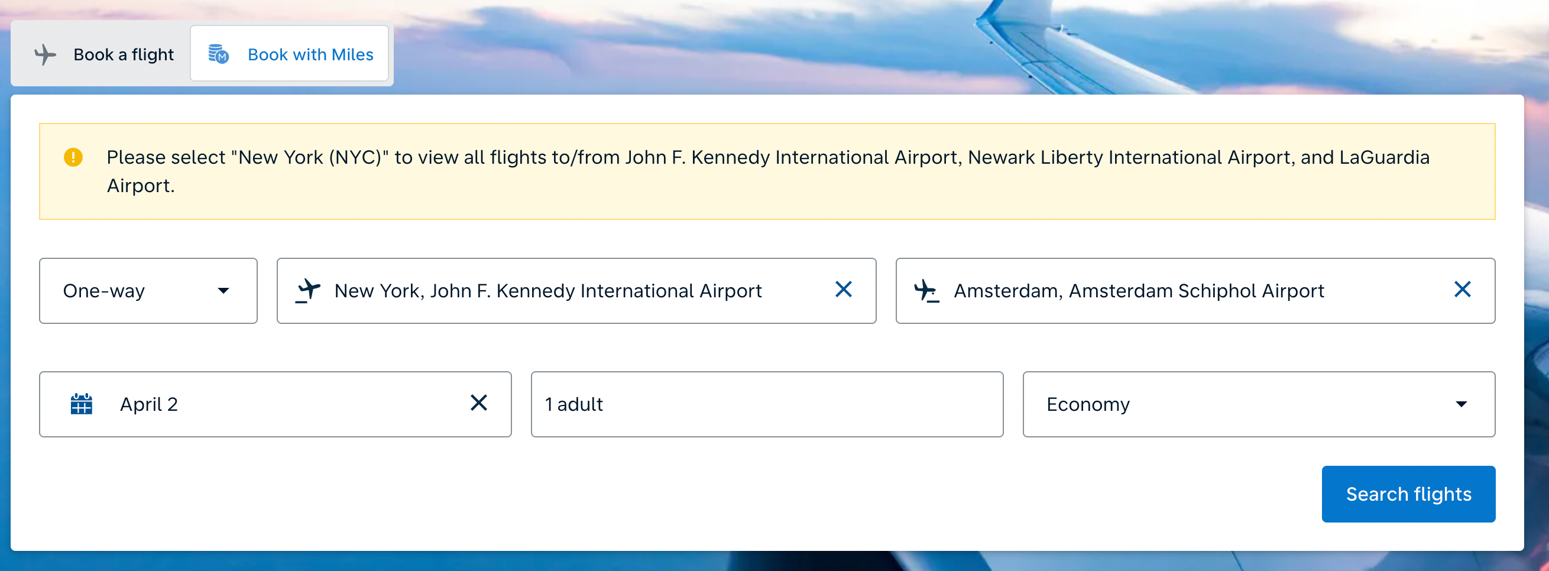Expand the One-way selector chevron arrow
Viewport: 1549px width, 571px height.
click(x=223, y=291)
